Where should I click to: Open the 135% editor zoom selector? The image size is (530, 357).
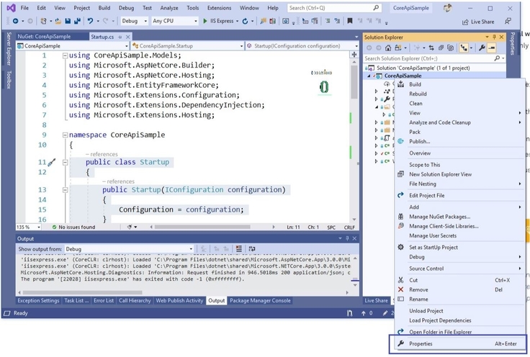(29, 227)
